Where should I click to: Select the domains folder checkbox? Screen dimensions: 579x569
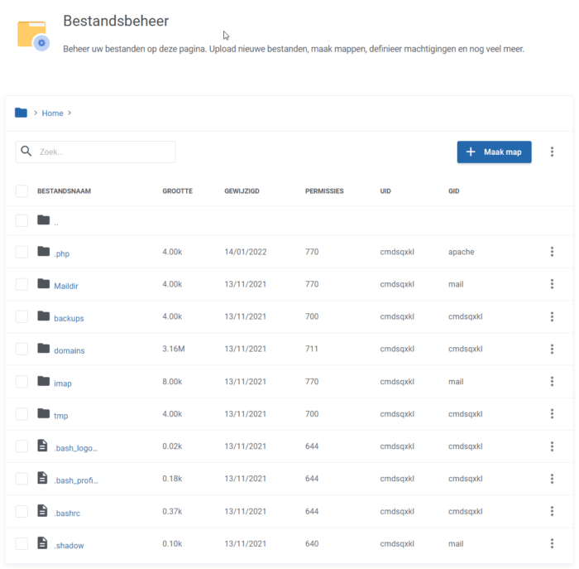22,349
